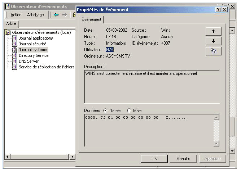Viewport: 241px width, 172px height.
Task: Click the main window vertical scrollbar thumb
Action: pyautogui.click(x=232, y=127)
